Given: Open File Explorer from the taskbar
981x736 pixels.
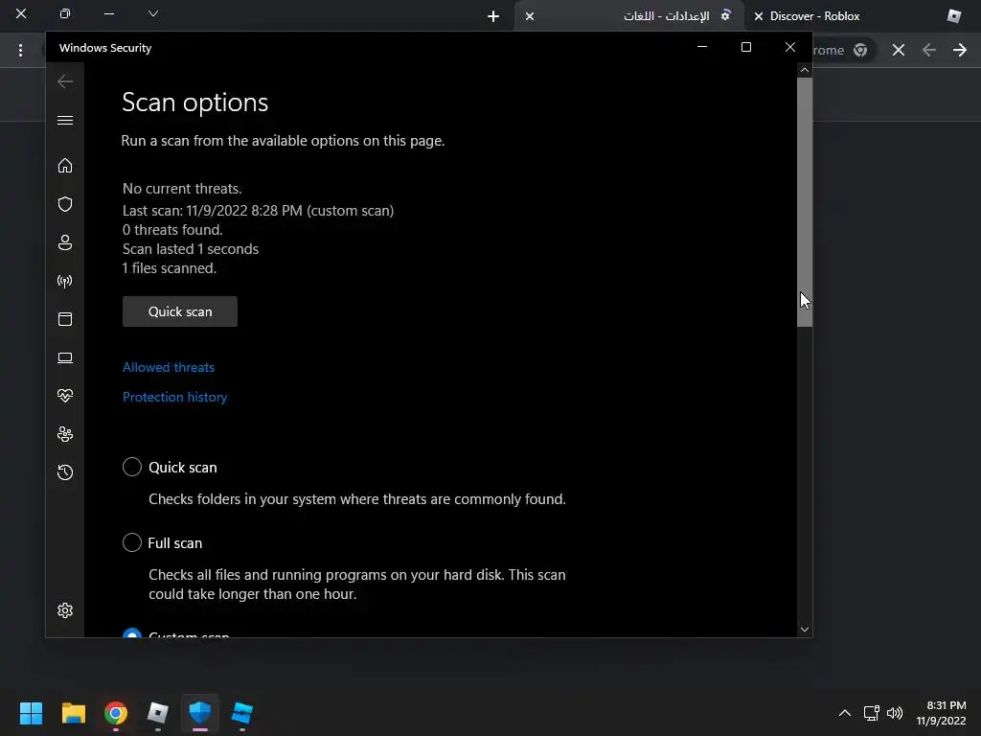Looking at the screenshot, I should click(x=73, y=713).
